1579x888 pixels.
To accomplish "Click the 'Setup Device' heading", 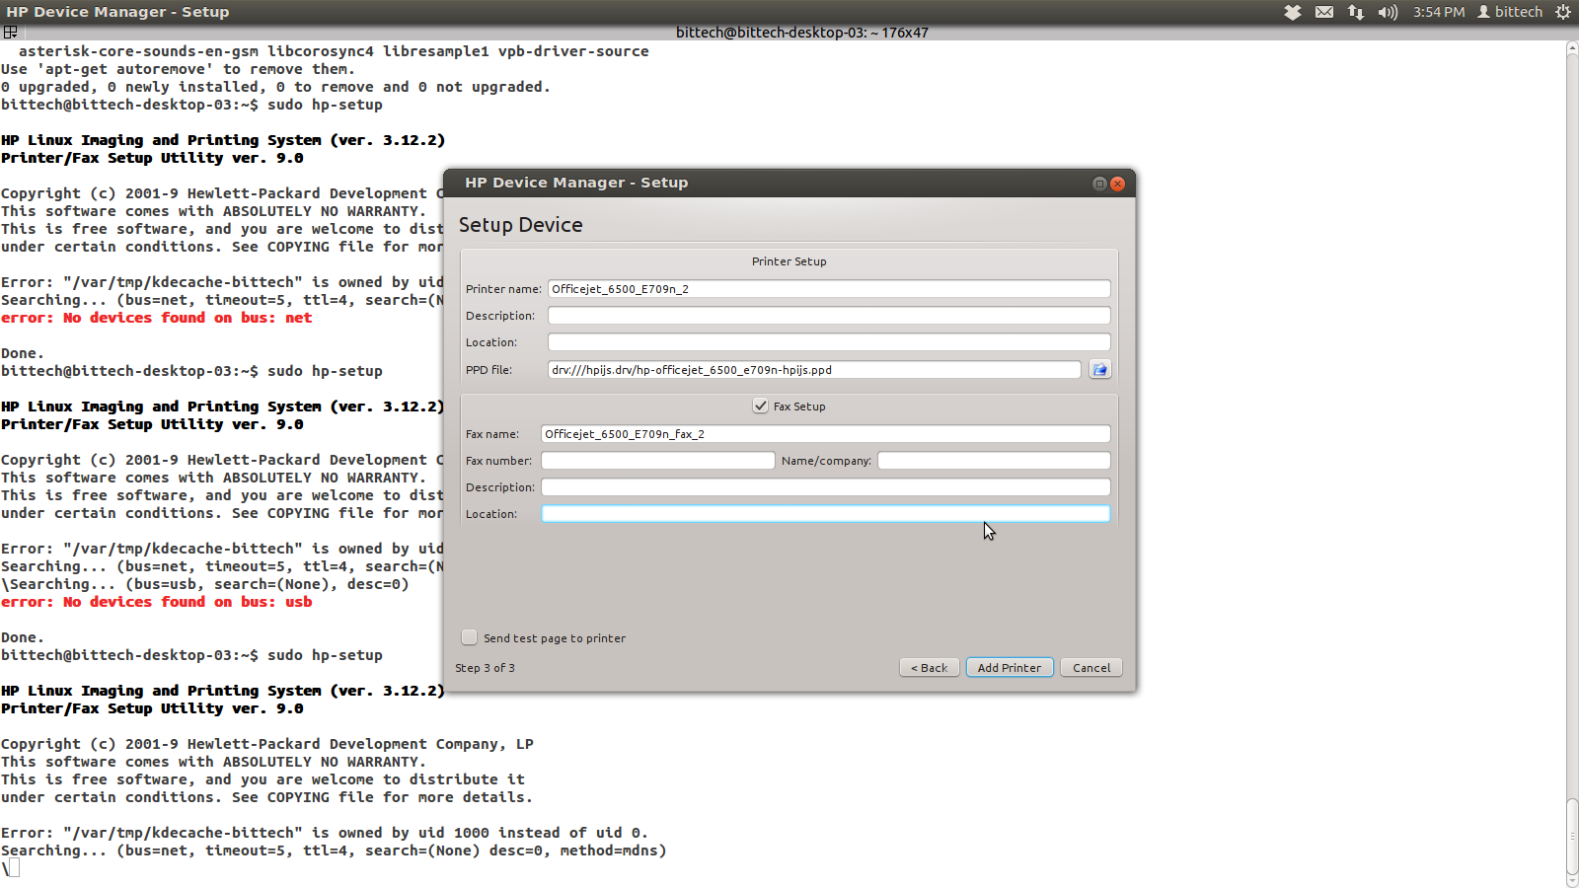I will [520, 225].
